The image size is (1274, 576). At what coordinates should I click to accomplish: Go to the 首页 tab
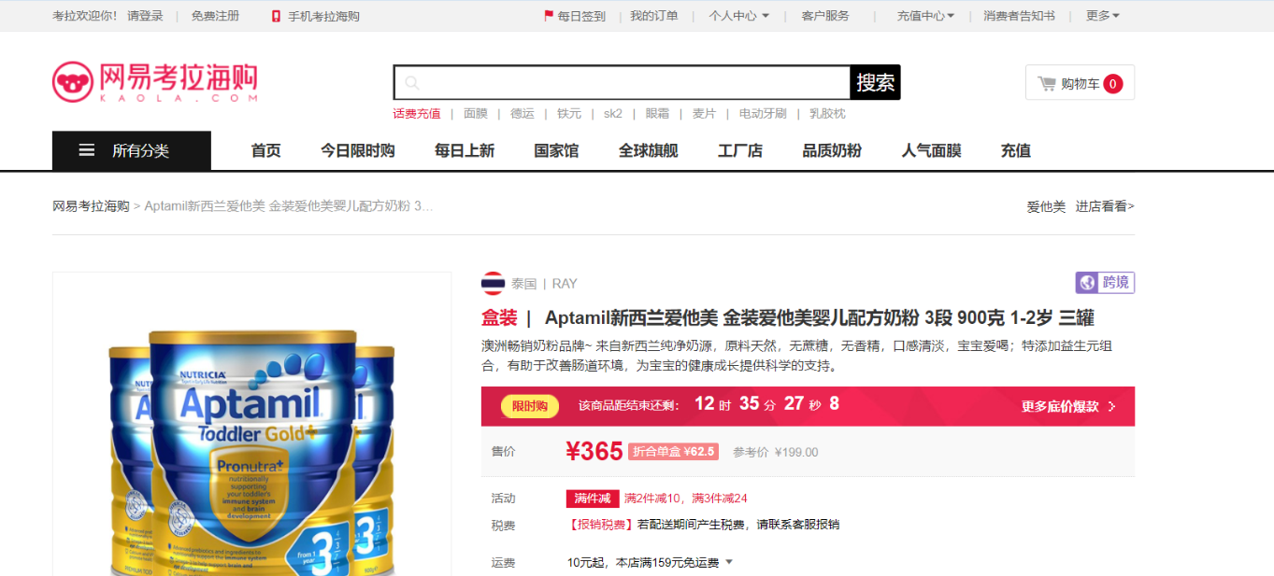coord(265,150)
